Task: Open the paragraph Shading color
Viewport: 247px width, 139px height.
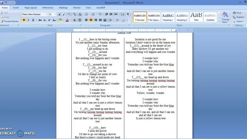Action: click(117, 20)
